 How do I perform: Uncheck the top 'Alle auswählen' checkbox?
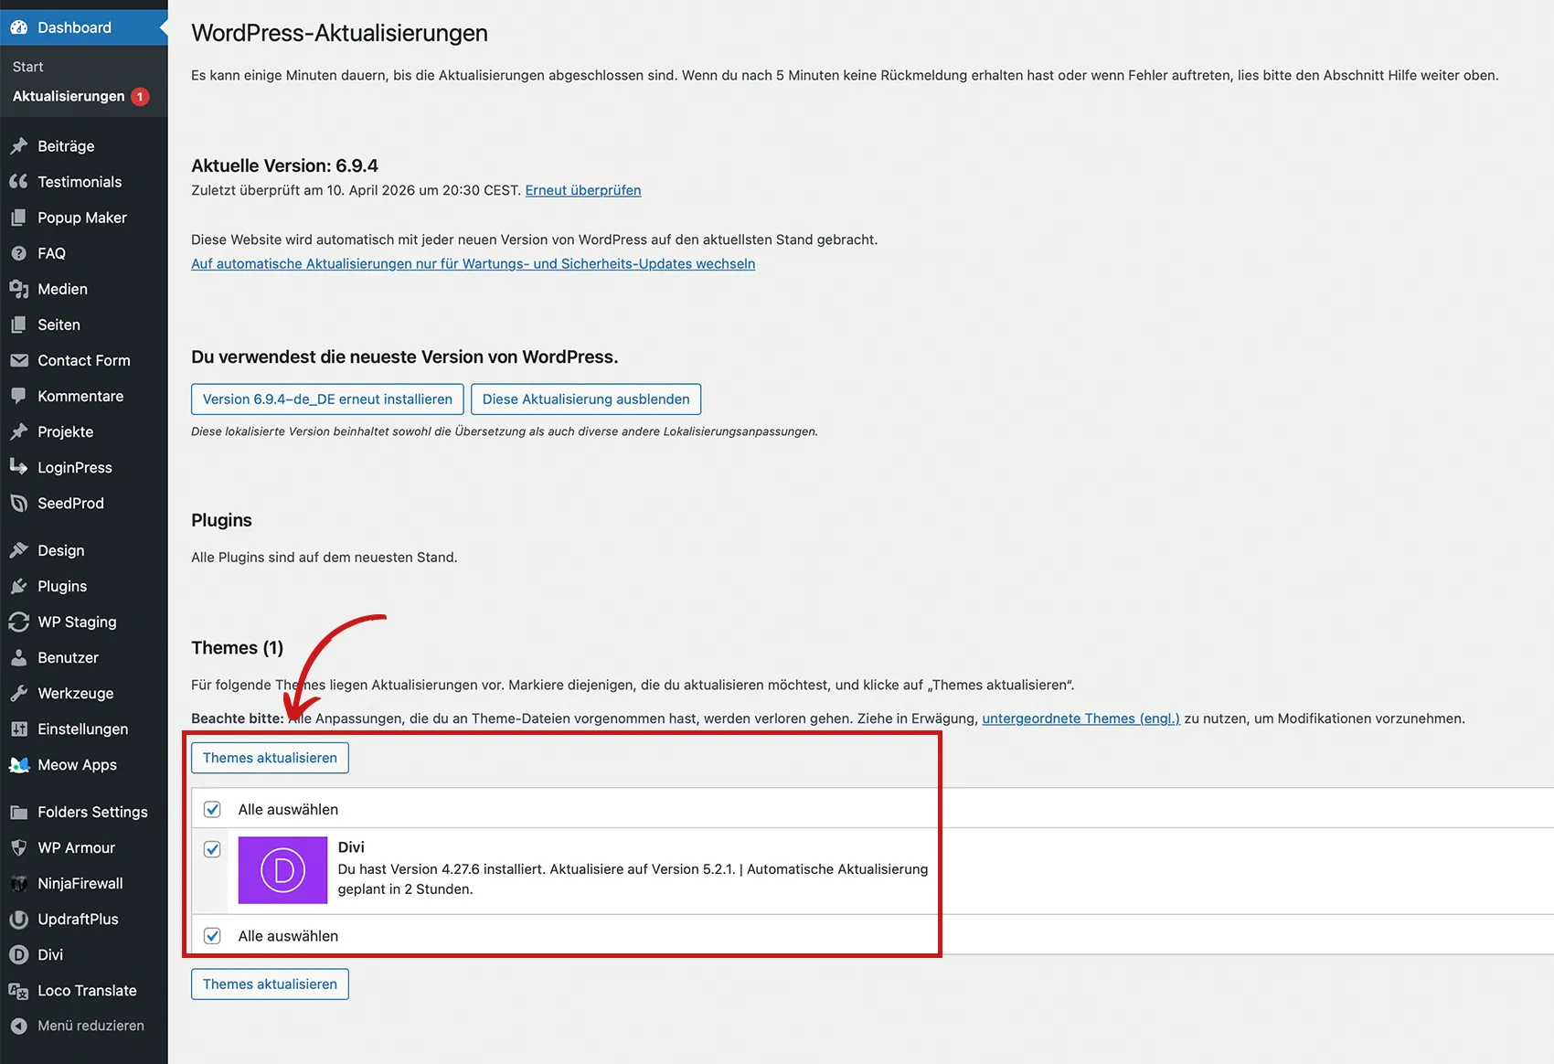click(212, 809)
